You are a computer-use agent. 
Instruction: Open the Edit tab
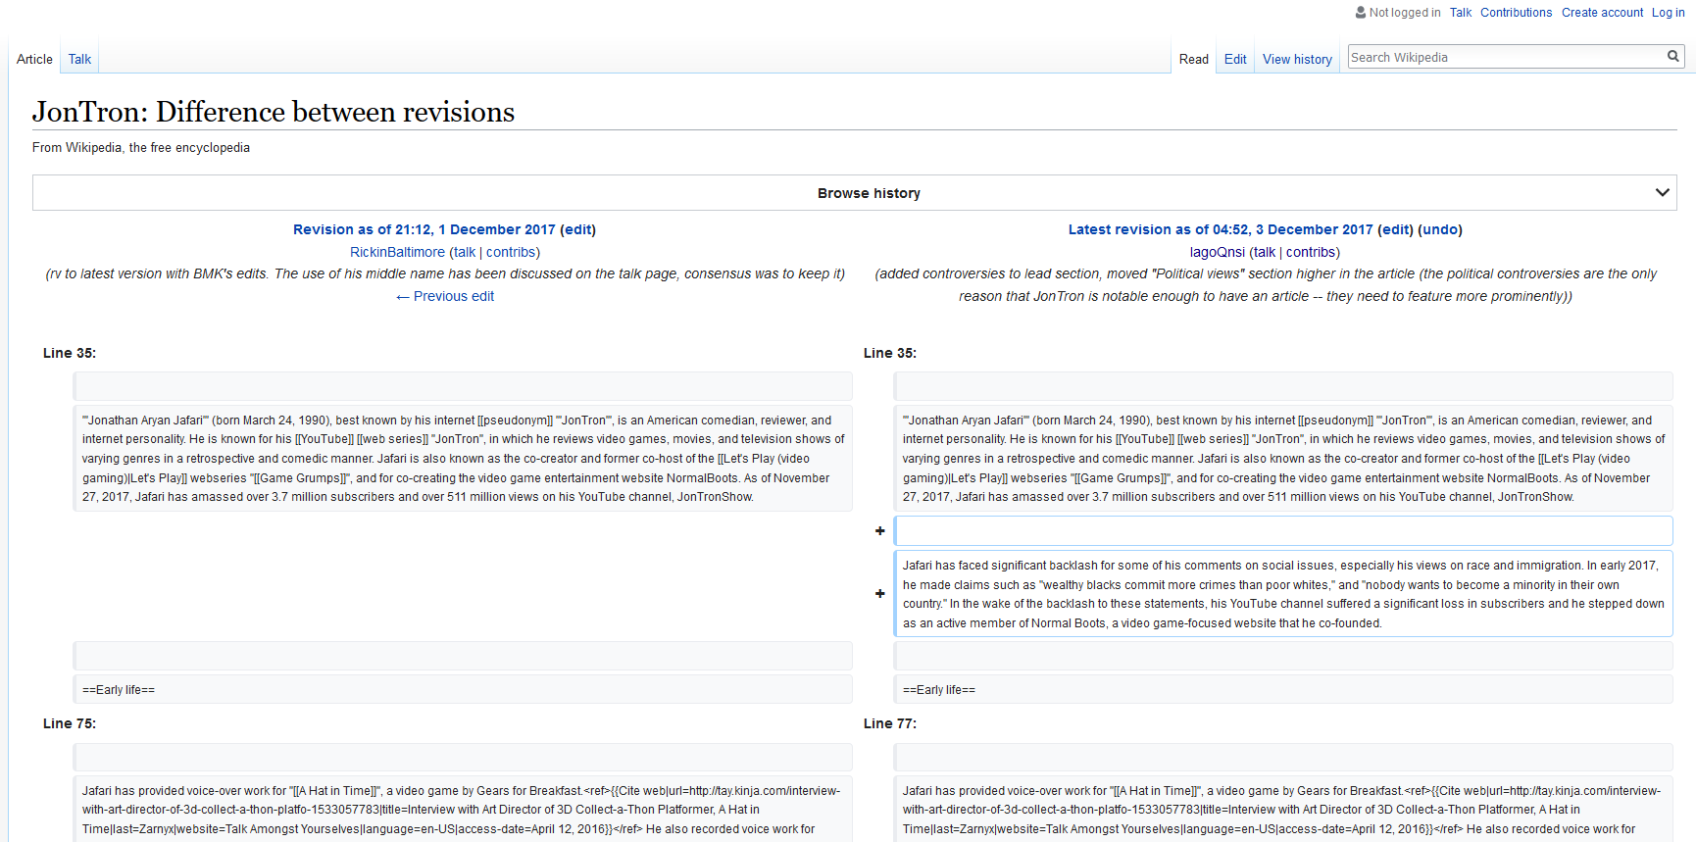(x=1235, y=59)
